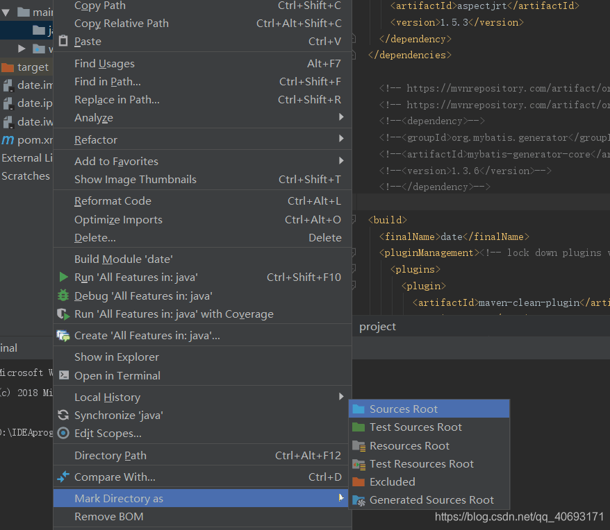Viewport: 610px width, 530px height.
Task: Click the maven-clean-plugin artifactId line
Action: (511, 302)
